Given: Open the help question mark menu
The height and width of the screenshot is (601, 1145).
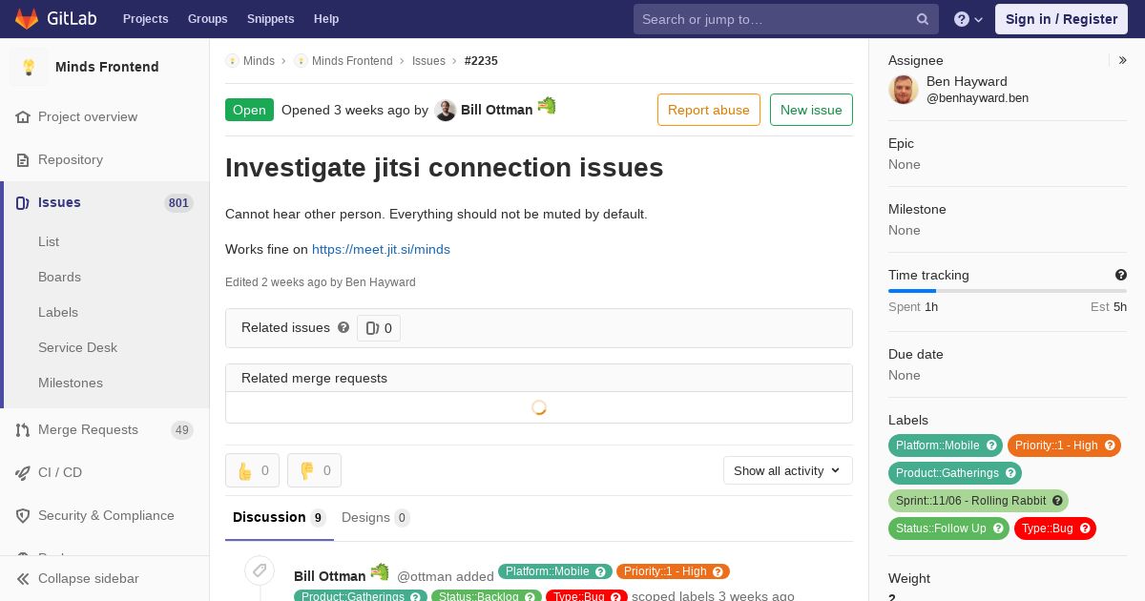Looking at the screenshot, I should click(968, 19).
